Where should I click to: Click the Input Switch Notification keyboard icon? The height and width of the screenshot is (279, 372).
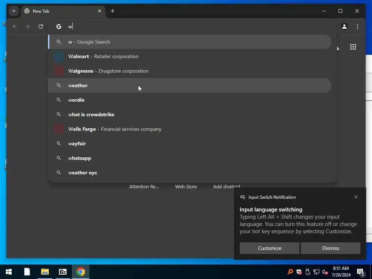pyautogui.click(x=243, y=197)
